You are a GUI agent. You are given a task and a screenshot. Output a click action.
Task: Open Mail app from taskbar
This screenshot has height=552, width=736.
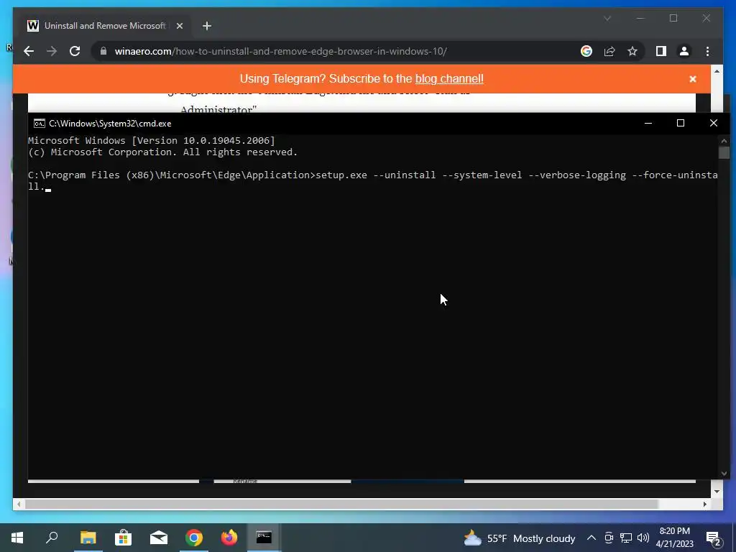159,538
